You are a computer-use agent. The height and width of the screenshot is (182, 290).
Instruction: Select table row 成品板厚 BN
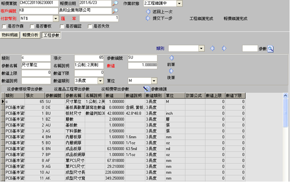(x=123, y=149)
